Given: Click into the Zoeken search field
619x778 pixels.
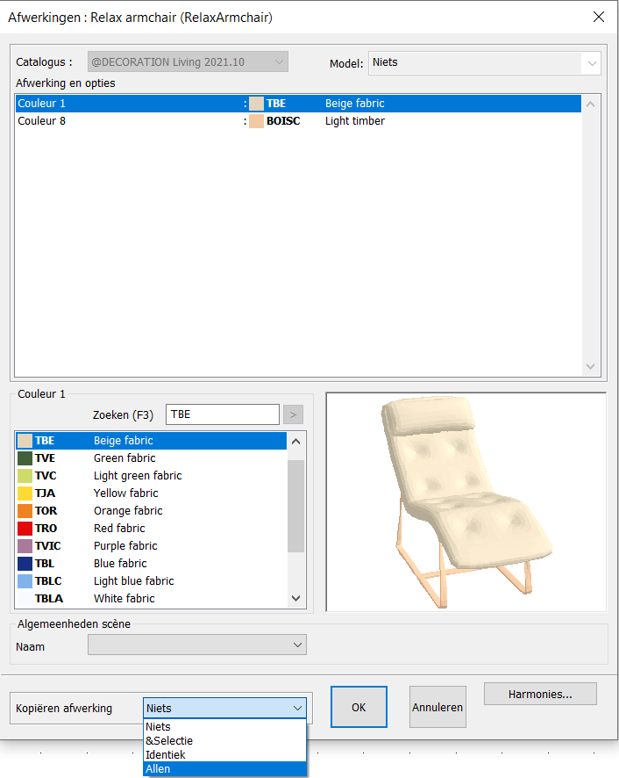Looking at the screenshot, I should 223,414.
